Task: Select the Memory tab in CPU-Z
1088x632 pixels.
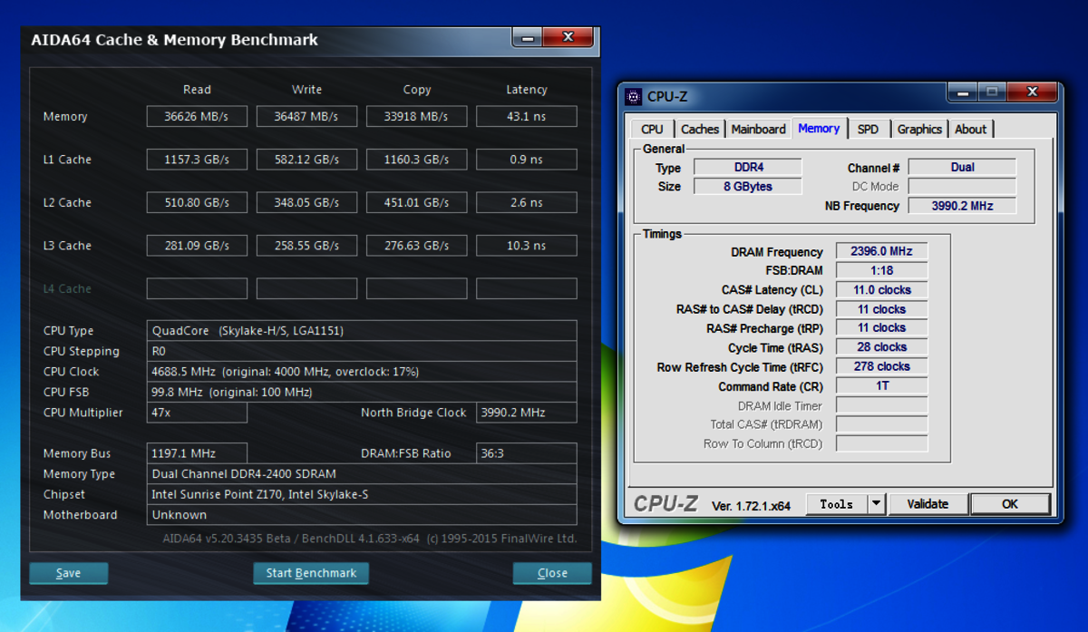Action: 819,128
